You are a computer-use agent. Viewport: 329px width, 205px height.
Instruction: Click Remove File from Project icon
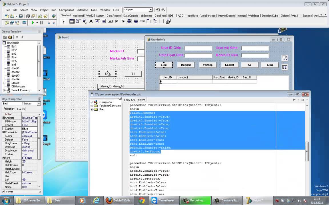tap(45, 16)
